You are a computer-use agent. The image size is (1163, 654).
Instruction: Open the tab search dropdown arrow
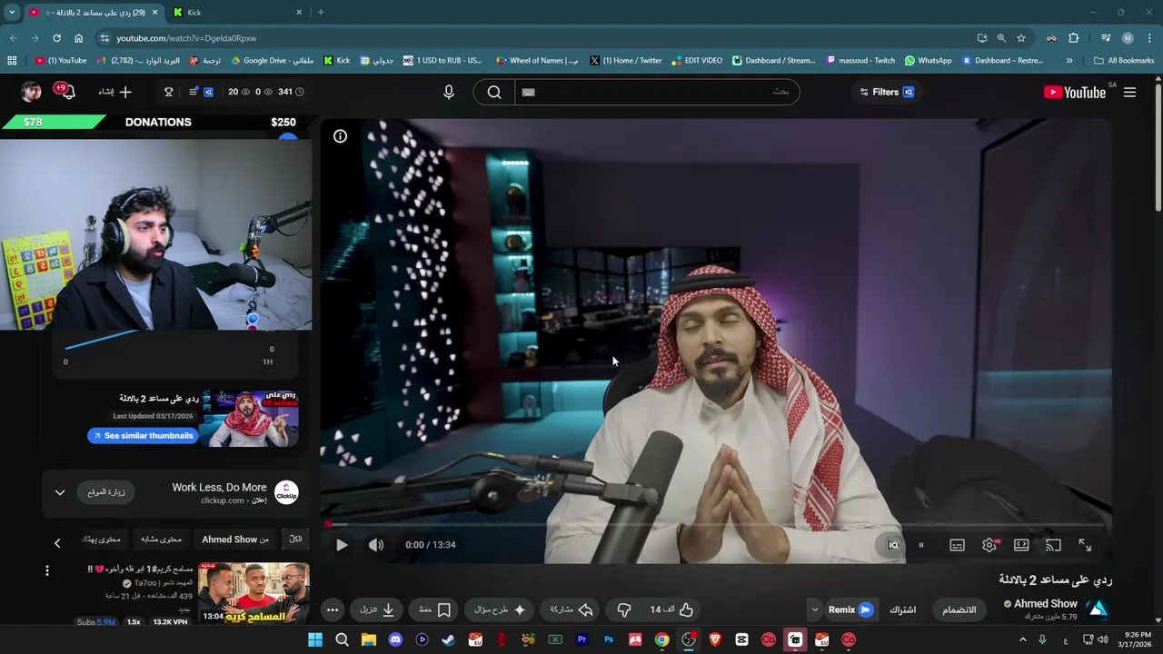[x=12, y=13]
